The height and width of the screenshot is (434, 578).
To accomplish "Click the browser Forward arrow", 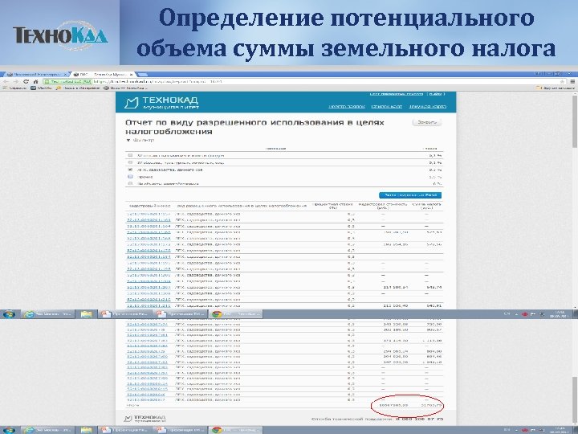I will point(16,81).
